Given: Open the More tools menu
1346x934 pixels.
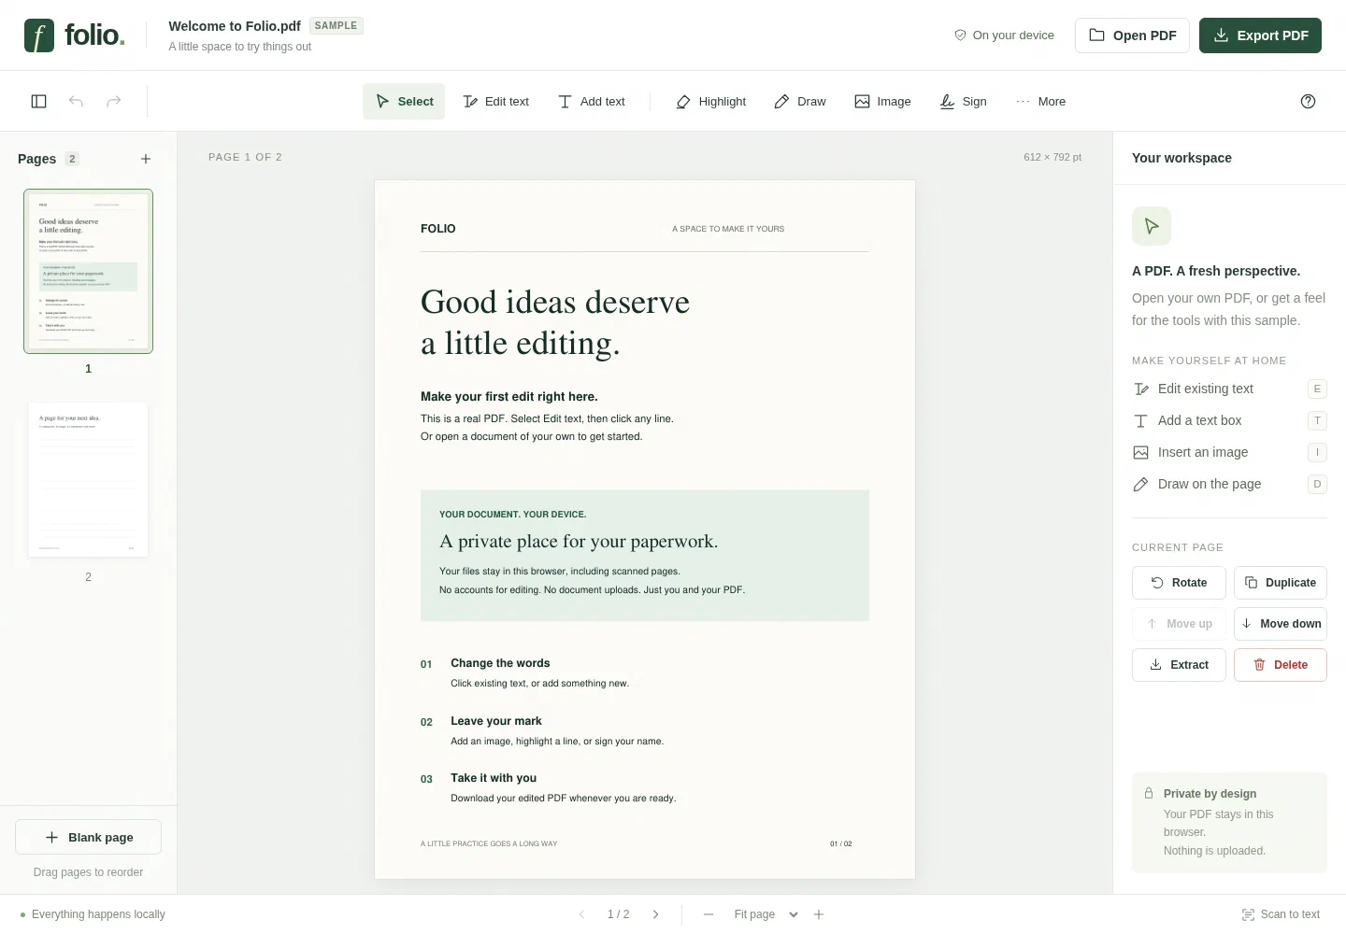Looking at the screenshot, I should point(1040,101).
